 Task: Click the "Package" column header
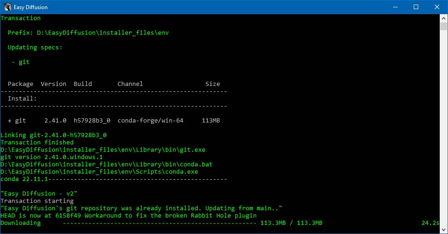tap(20, 84)
